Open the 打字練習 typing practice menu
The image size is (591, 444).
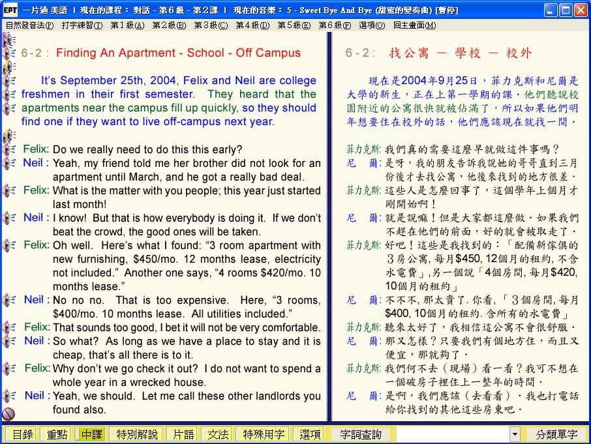[x=82, y=25]
